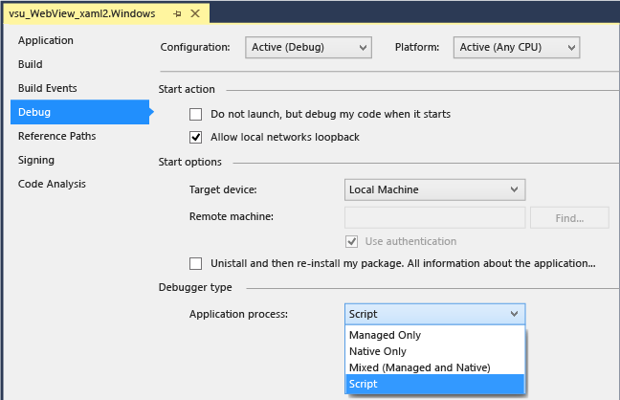Close the vsu_WebView_xaml2.Windows tab
Viewport: 620px width, 400px height.
[195, 14]
